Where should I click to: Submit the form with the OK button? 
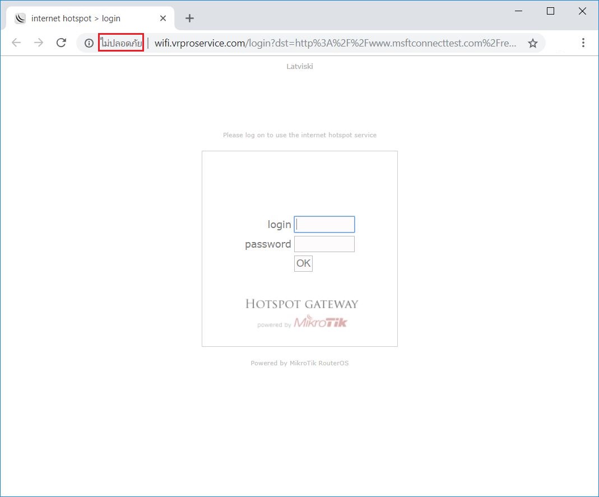(x=303, y=263)
